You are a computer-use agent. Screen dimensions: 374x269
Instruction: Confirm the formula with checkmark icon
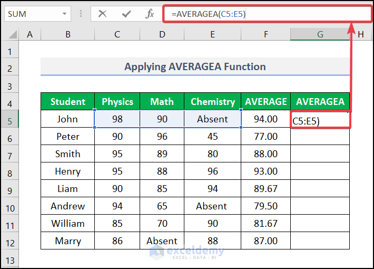[x=126, y=14]
